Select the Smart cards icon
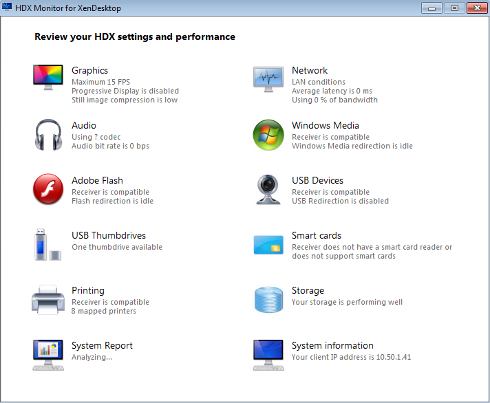 pos(268,245)
